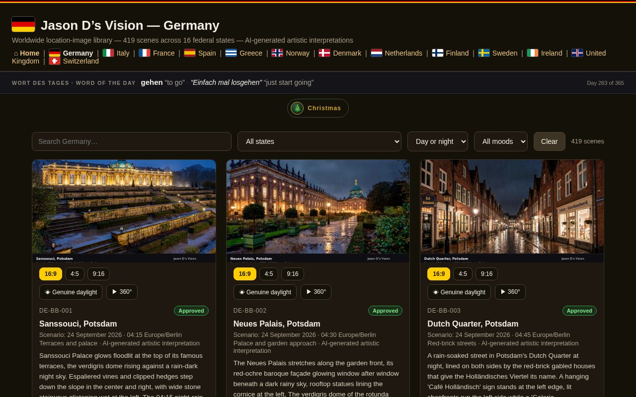This screenshot has height=397, width=636.
Task: Click the Approved badge on DE-BB-003
Action: (x=579, y=311)
